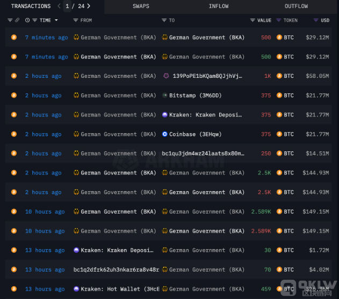
Task: Click German Government (BKA) recipient in 459 BTC row
Action: [x=207, y=289]
